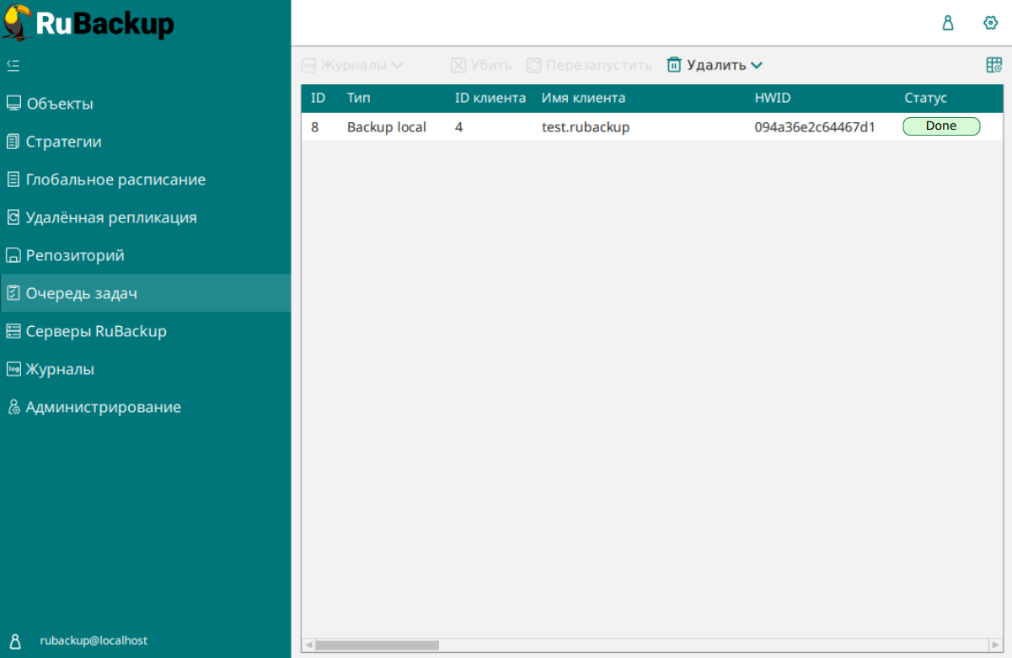Click the trash icon next to Удалить
Image resolution: width=1012 pixels, height=658 pixels.
click(674, 65)
